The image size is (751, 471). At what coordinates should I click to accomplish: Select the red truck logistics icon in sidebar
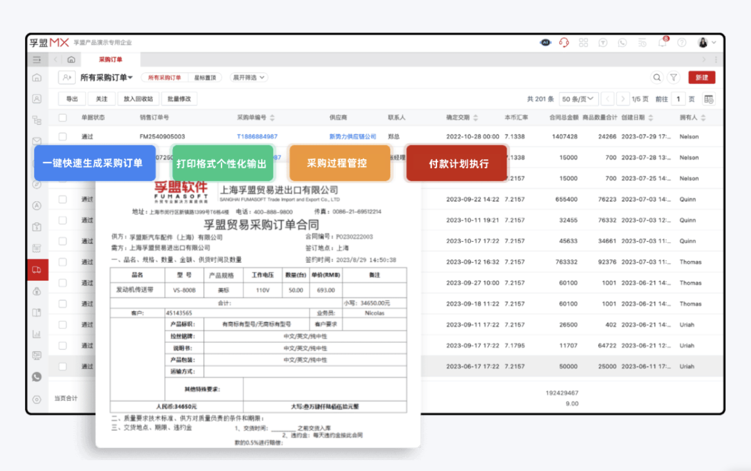pyautogui.click(x=36, y=269)
